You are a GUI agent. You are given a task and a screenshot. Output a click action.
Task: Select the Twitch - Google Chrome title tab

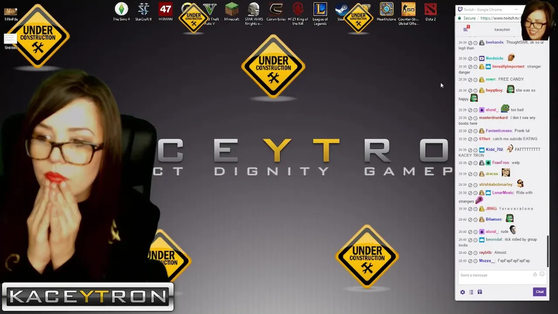pos(483,9)
